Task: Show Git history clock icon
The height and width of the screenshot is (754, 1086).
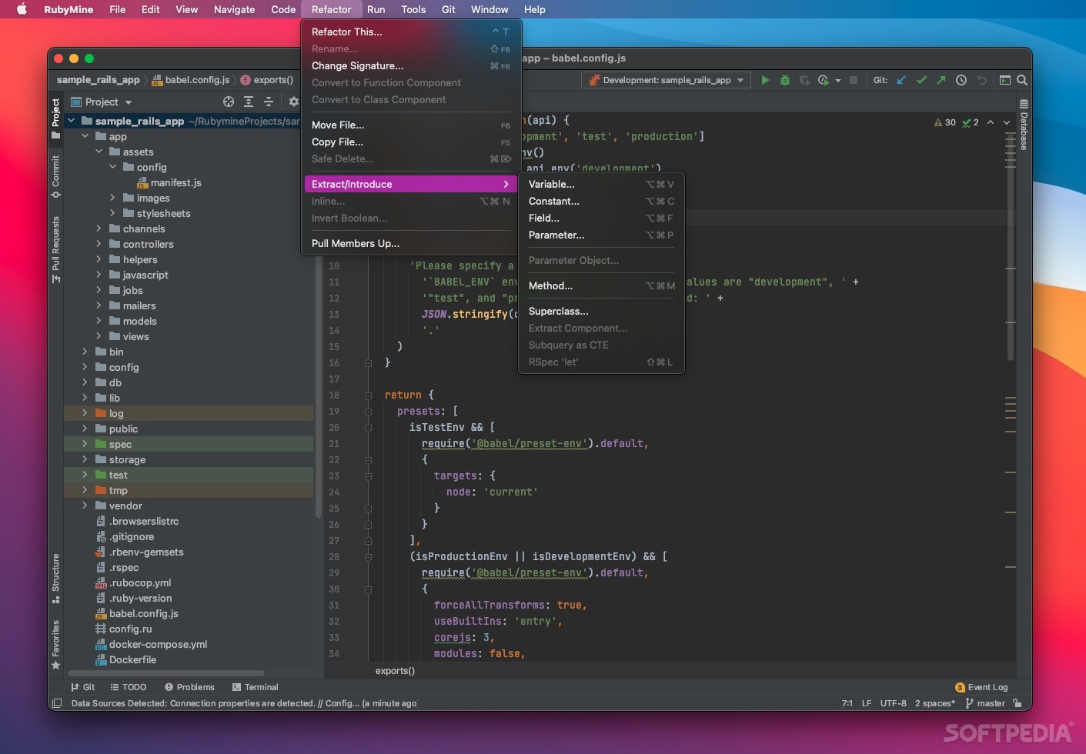Action: (961, 80)
